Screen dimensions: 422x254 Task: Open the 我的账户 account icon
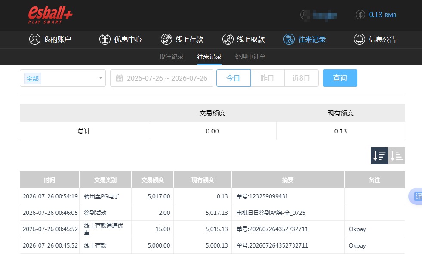[35, 39]
